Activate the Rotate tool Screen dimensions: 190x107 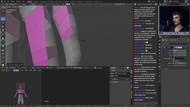click(x=3, y=23)
